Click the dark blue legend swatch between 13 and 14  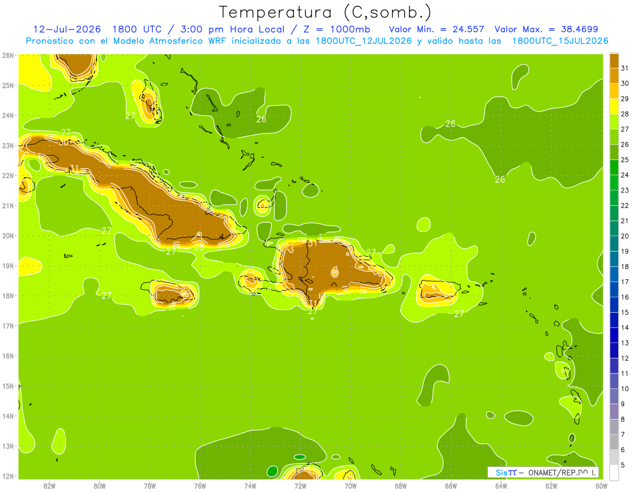tap(614, 335)
